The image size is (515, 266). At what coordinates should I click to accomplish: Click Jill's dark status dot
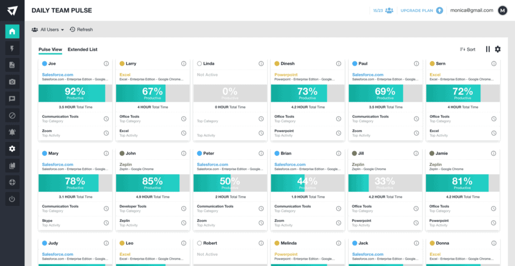pyautogui.click(x=354, y=154)
